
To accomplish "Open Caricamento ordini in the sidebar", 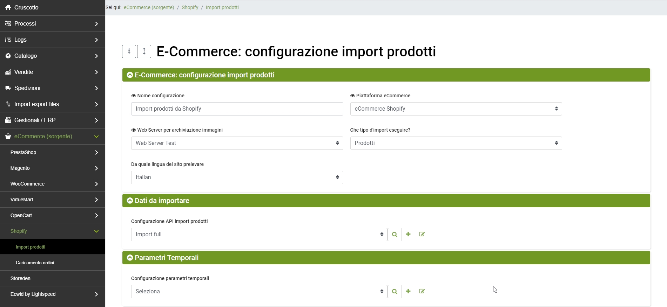I will pyautogui.click(x=35, y=263).
